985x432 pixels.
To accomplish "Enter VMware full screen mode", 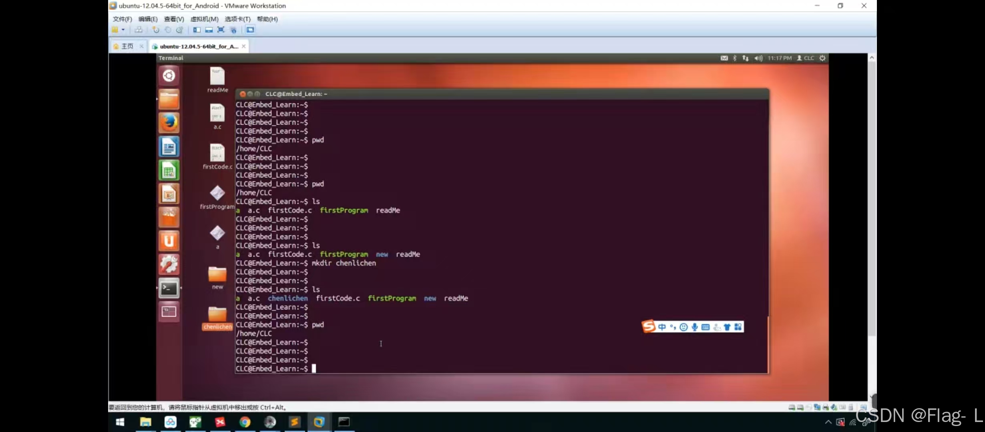I will 221,30.
